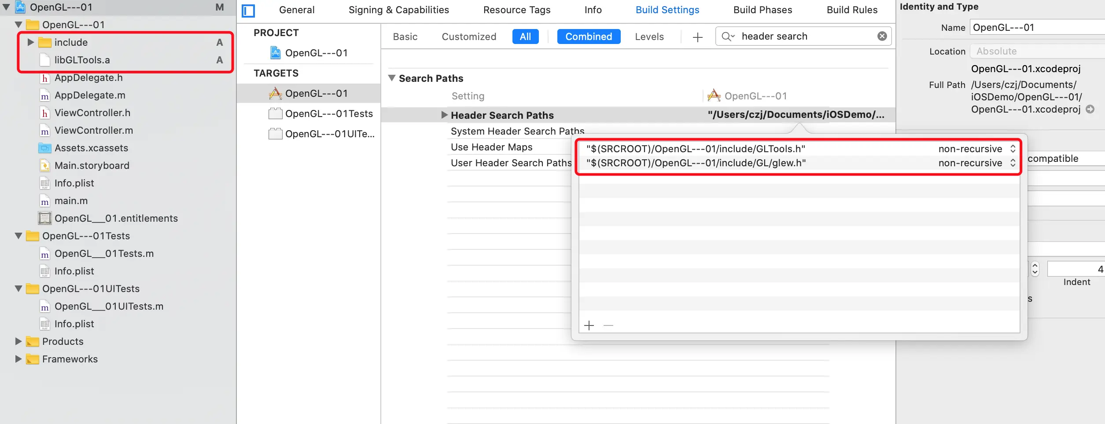The image size is (1105, 424).
Task: Click the ViewController.m source icon
Action: pos(44,131)
